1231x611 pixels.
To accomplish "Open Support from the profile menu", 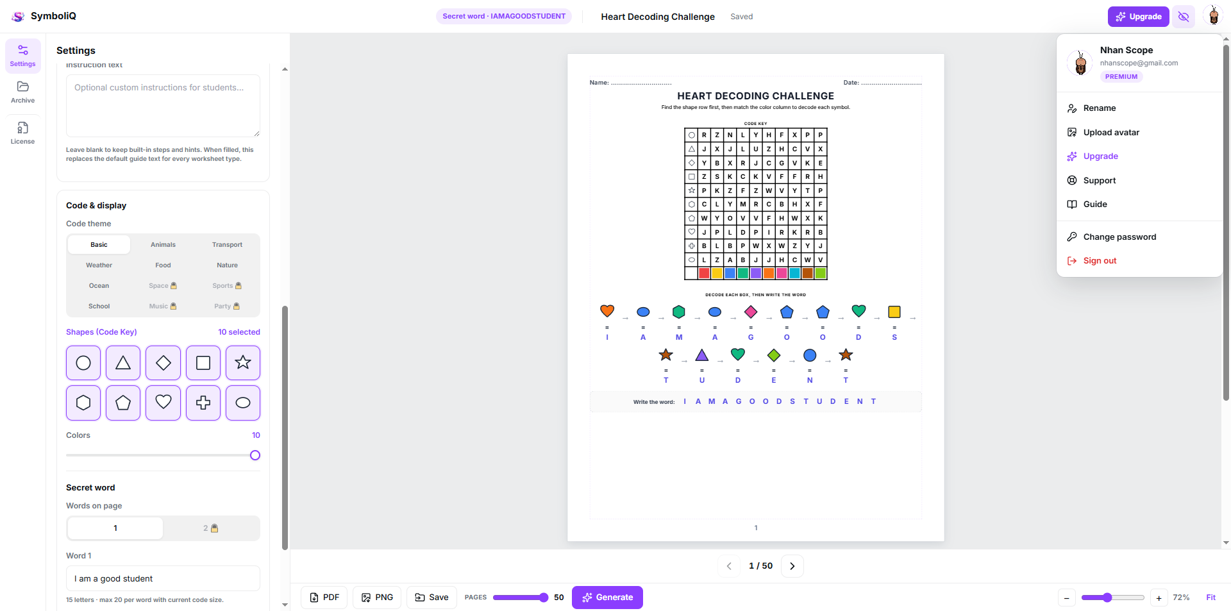I will coord(1139,180).
